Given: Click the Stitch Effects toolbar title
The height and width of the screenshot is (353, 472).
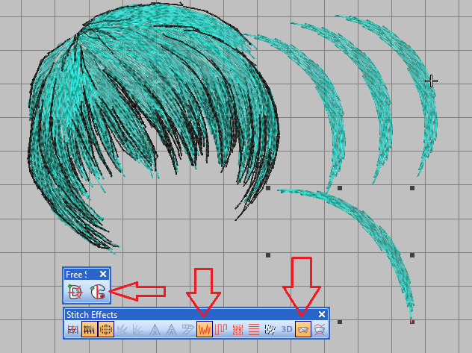Looking at the screenshot, I should click(92, 315).
